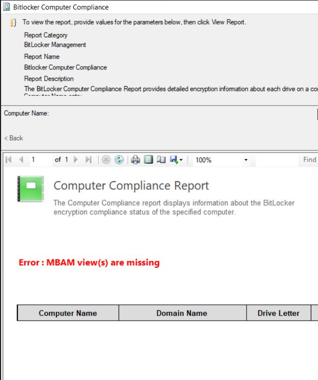
Task: Click the green notebook report icon
Action: click(30, 189)
